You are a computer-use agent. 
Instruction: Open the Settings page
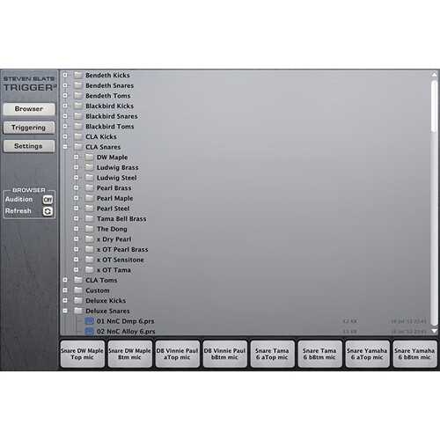[x=29, y=146]
